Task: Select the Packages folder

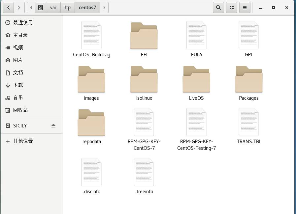Action: [x=249, y=80]
